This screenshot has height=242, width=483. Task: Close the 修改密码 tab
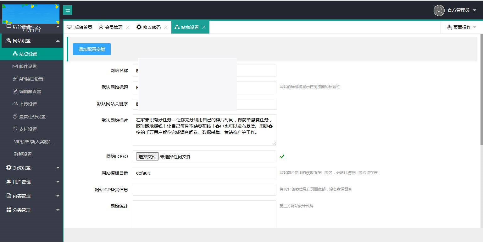coord(165,27)
